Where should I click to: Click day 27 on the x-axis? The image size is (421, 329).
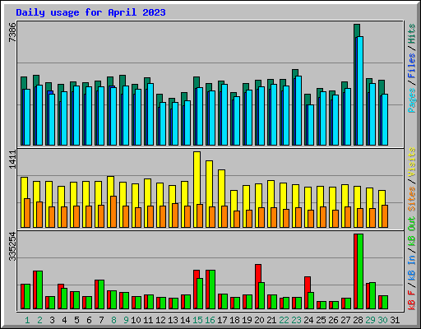point(345,320)
